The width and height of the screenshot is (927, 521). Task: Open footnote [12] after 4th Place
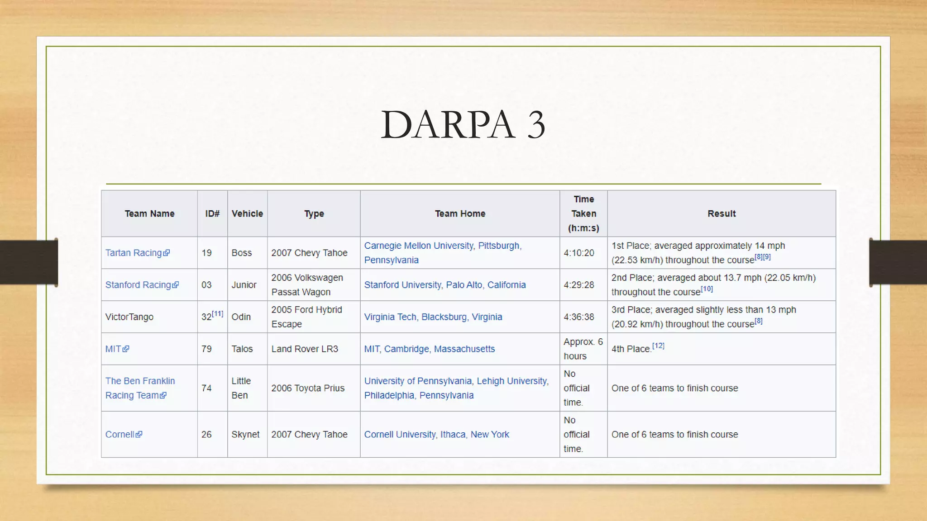(x=658, y=346)
